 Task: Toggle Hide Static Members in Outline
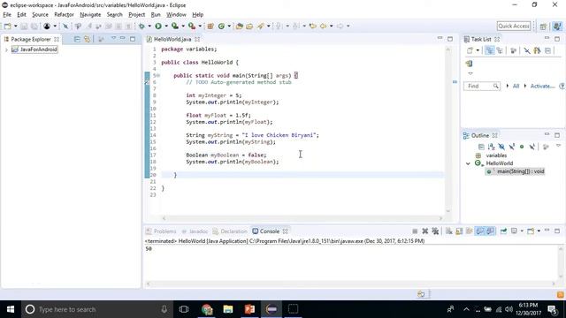511,147
